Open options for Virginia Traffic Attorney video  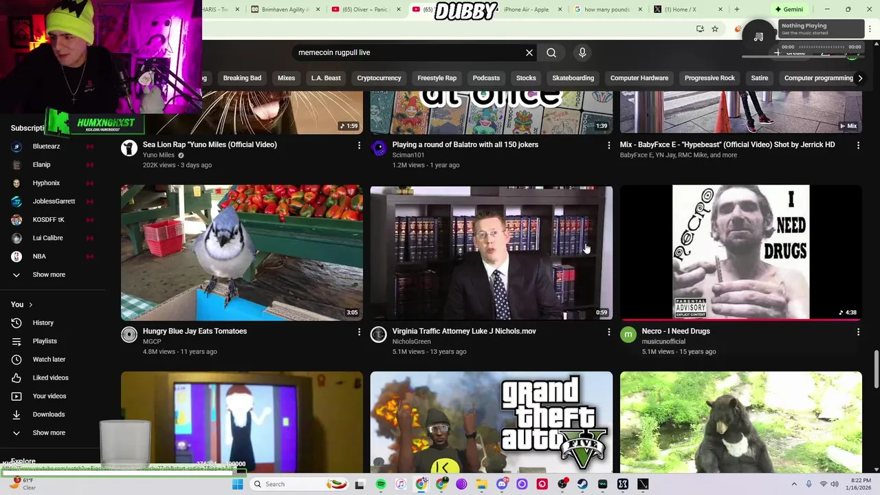[608, 332]
